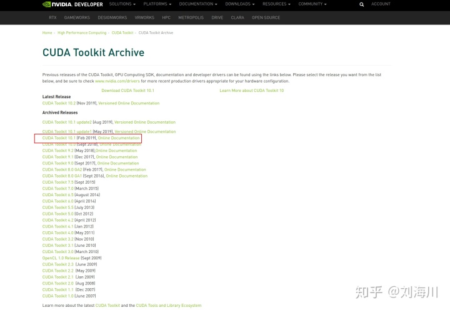This screenshot has width=450, height=310.
Task: Expand the Resources dropdown menu
Action: click(276, 4)
